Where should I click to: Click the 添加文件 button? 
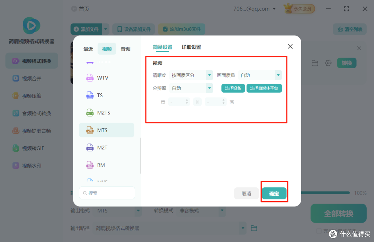(x=86, y=29)
